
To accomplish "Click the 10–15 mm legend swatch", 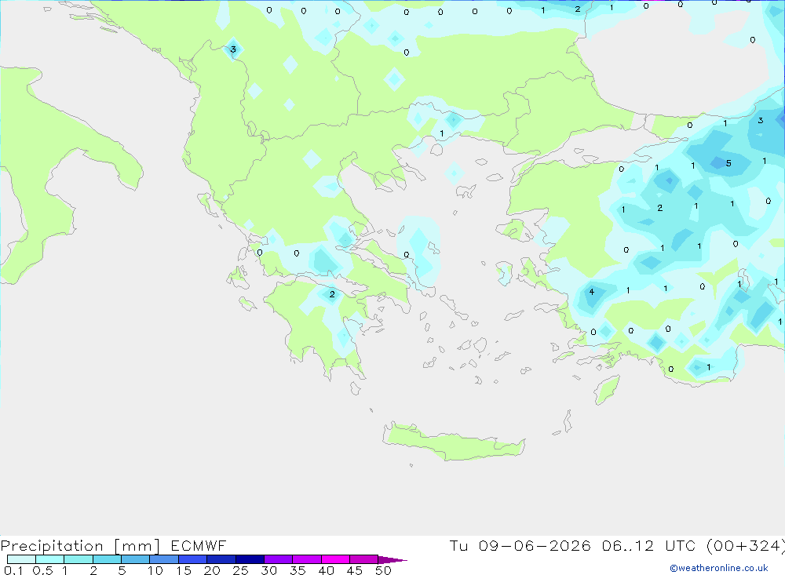I will [x=164, y=559].
